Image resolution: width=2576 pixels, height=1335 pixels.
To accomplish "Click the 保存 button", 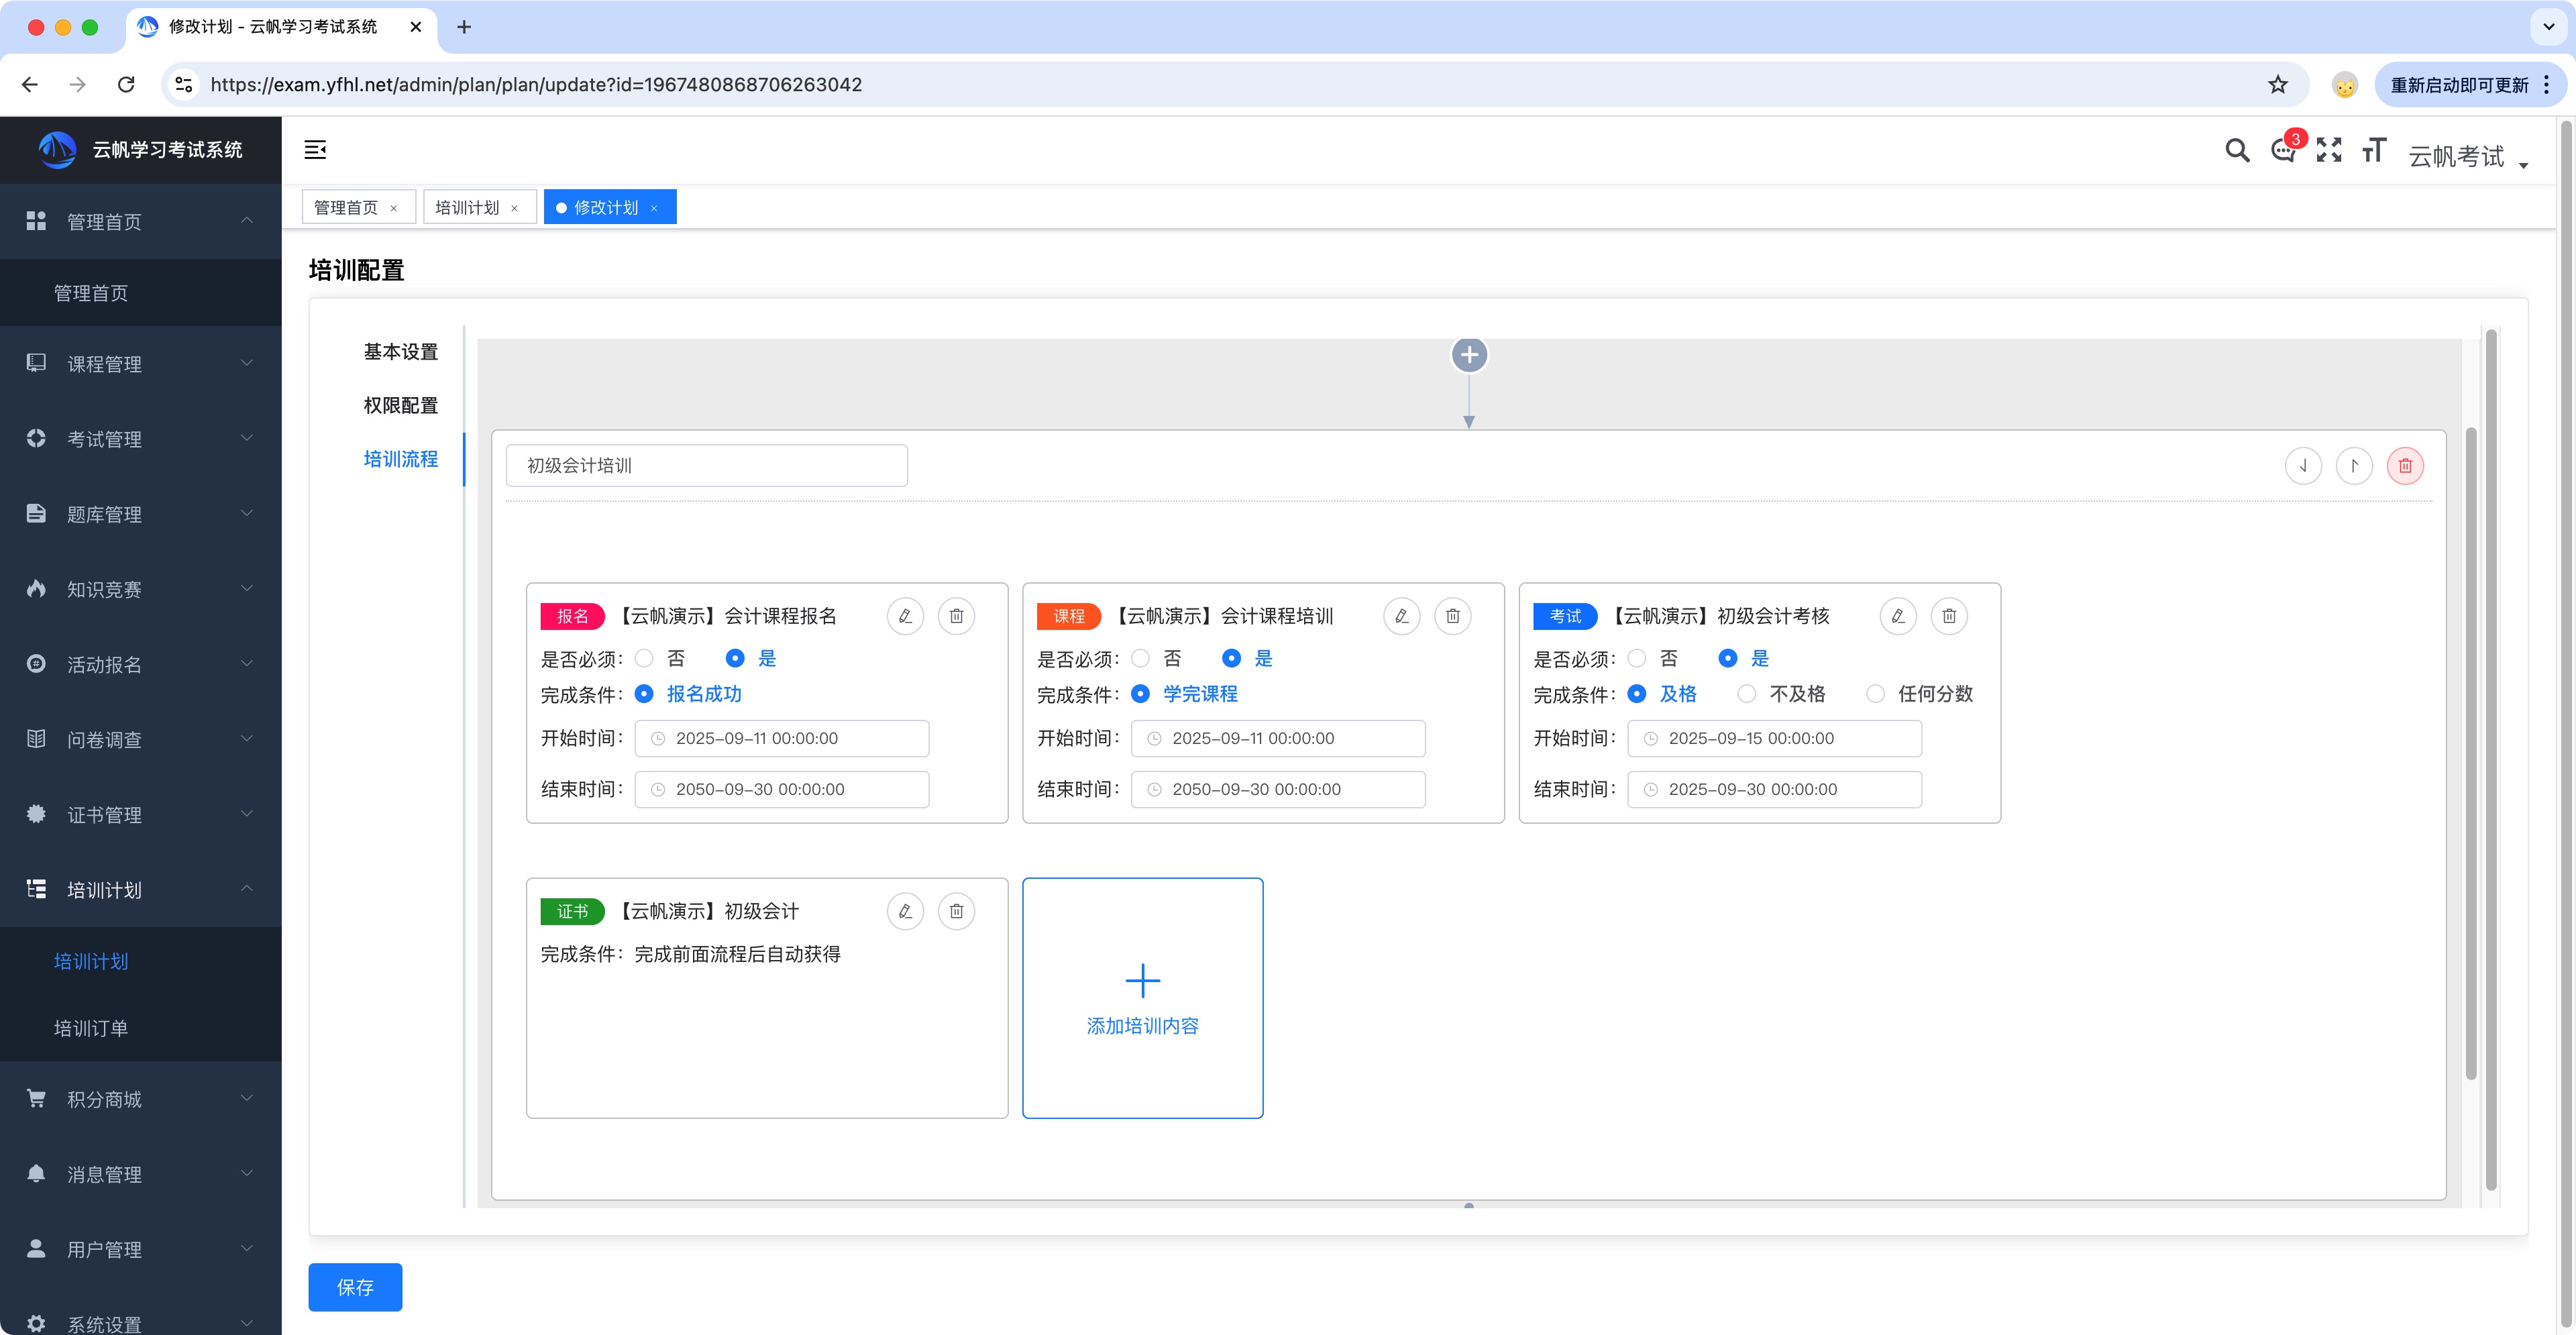I will 355,1287.
